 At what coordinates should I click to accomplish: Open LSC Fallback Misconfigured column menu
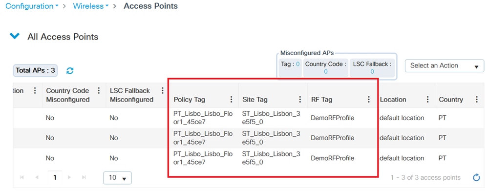(x=162, y=90)
